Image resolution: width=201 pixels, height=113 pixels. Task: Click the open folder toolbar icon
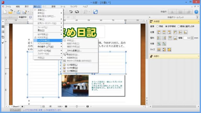[x=11, y=12]
